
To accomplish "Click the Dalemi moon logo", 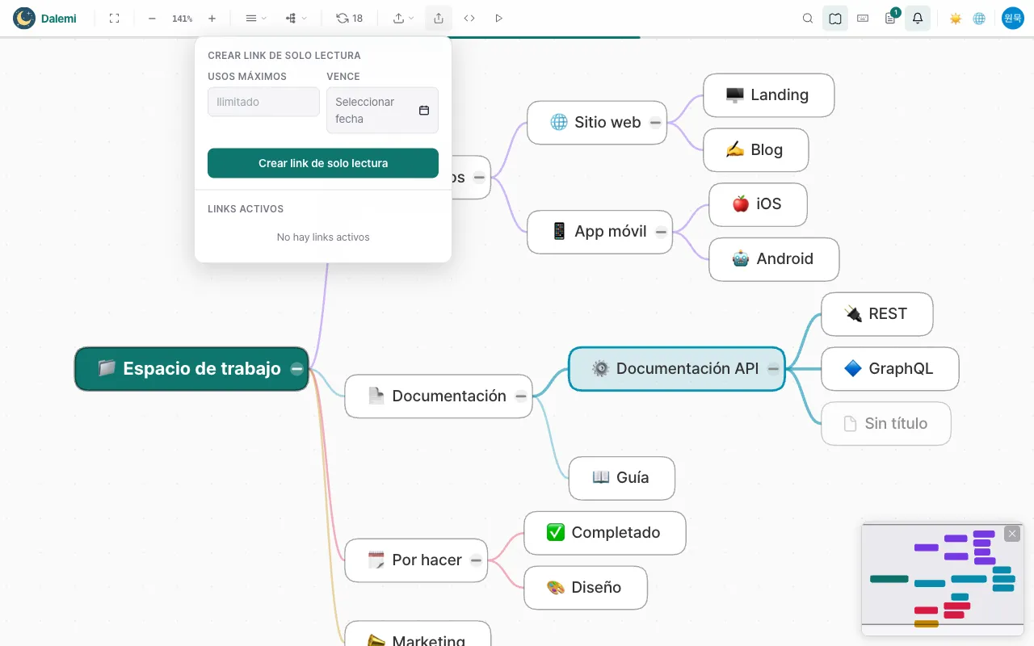I will click(24, 18).
